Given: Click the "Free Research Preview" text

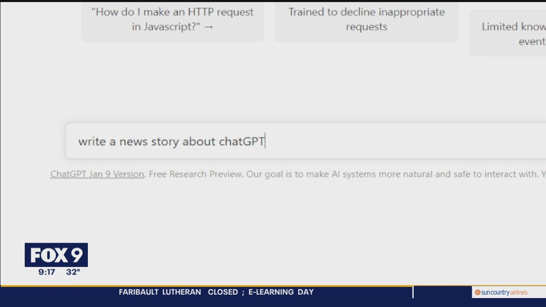Looking at the screenshot, I should 196,174.
